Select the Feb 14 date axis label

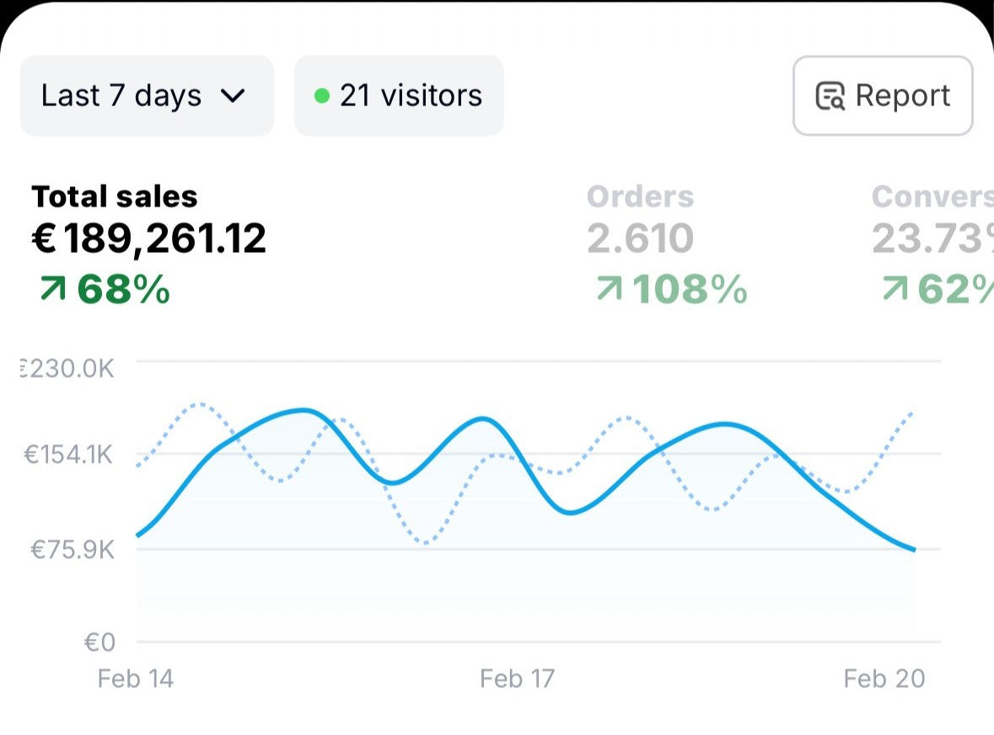135,679
